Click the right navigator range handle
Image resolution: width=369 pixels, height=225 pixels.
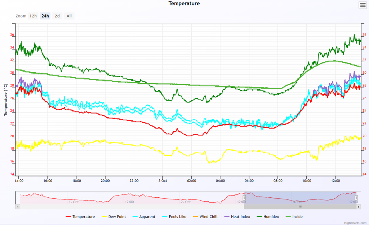click(356, 198)
